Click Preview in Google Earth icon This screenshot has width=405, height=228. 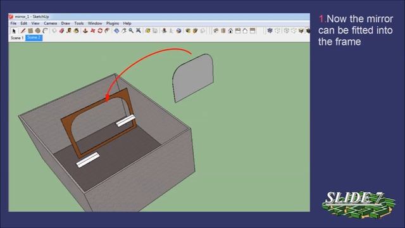click(x=178, y=31)
